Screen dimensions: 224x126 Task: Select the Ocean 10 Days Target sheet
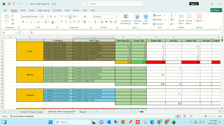click(31, 112)
